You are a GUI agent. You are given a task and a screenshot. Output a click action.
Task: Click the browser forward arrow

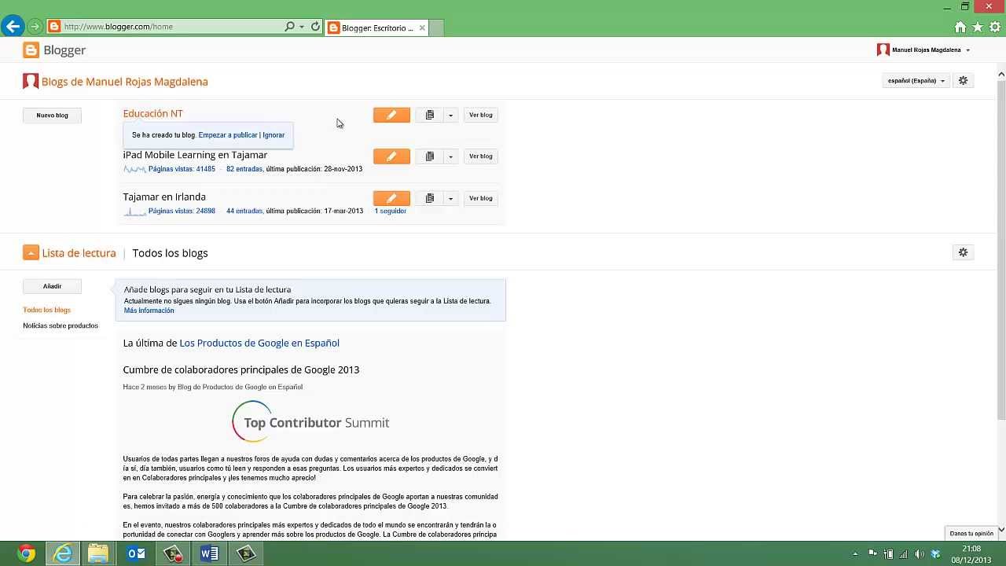tap(35, 27)
